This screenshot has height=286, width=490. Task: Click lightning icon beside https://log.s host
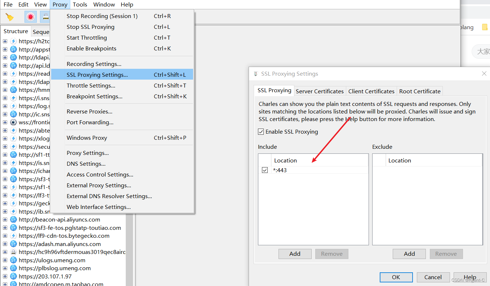tap(13, 106)
